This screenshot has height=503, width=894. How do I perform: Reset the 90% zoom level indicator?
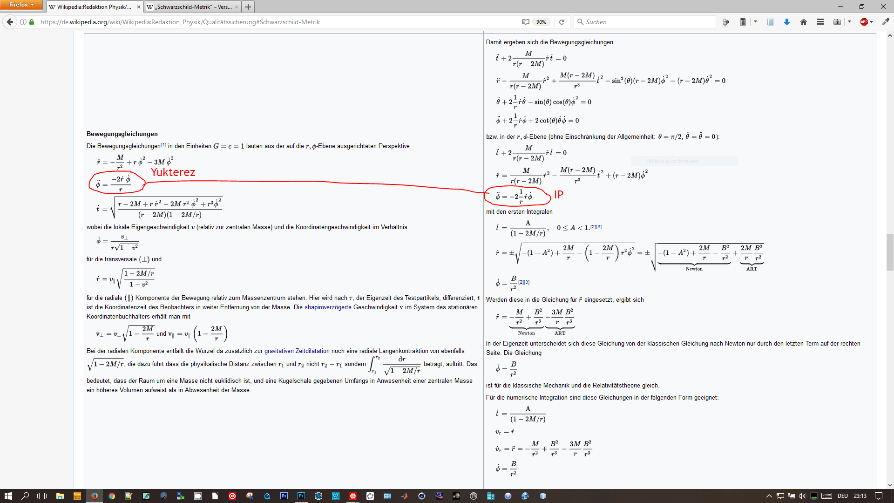tap(541, 22)
